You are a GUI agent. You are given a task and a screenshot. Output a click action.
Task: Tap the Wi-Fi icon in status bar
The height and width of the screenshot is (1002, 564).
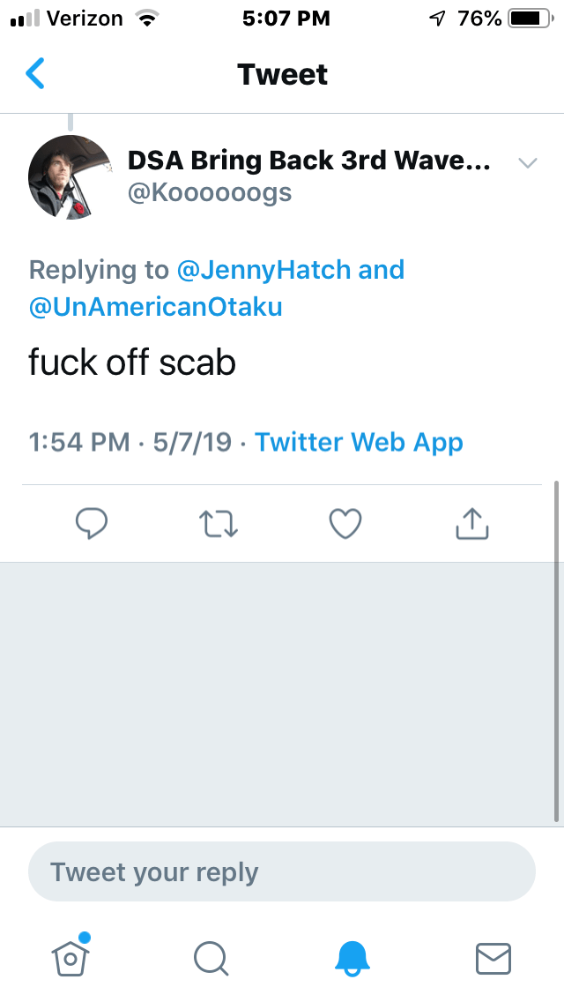pos(147,19)
